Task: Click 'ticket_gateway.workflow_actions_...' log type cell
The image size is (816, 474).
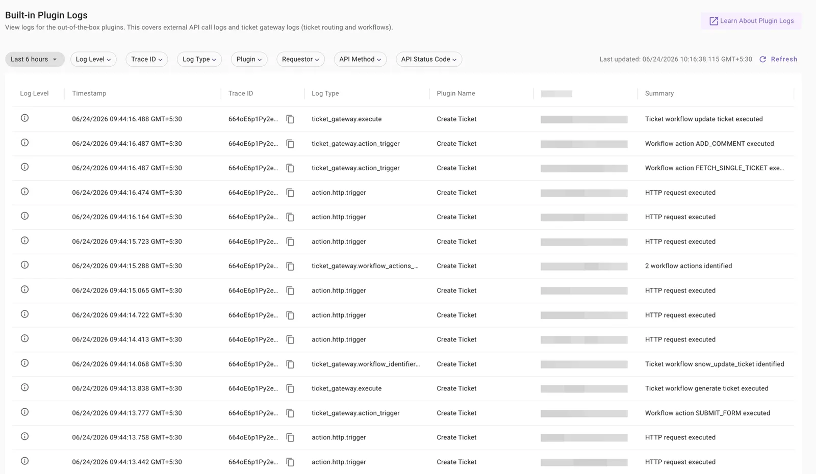Action: click(365, 266)
